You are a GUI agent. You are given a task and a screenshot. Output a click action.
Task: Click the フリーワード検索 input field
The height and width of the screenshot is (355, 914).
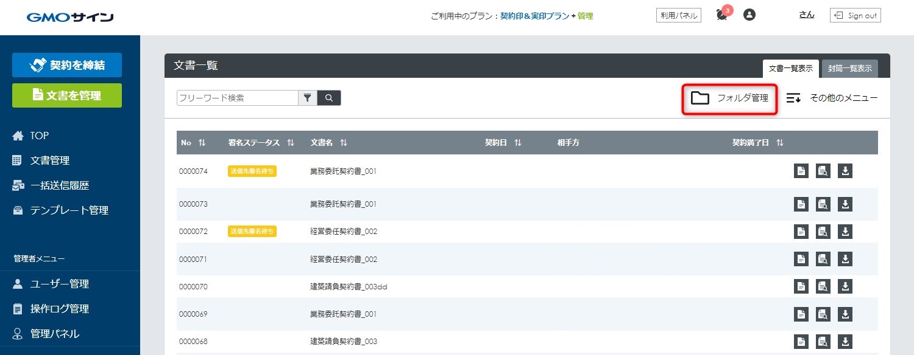pos(237,98)
